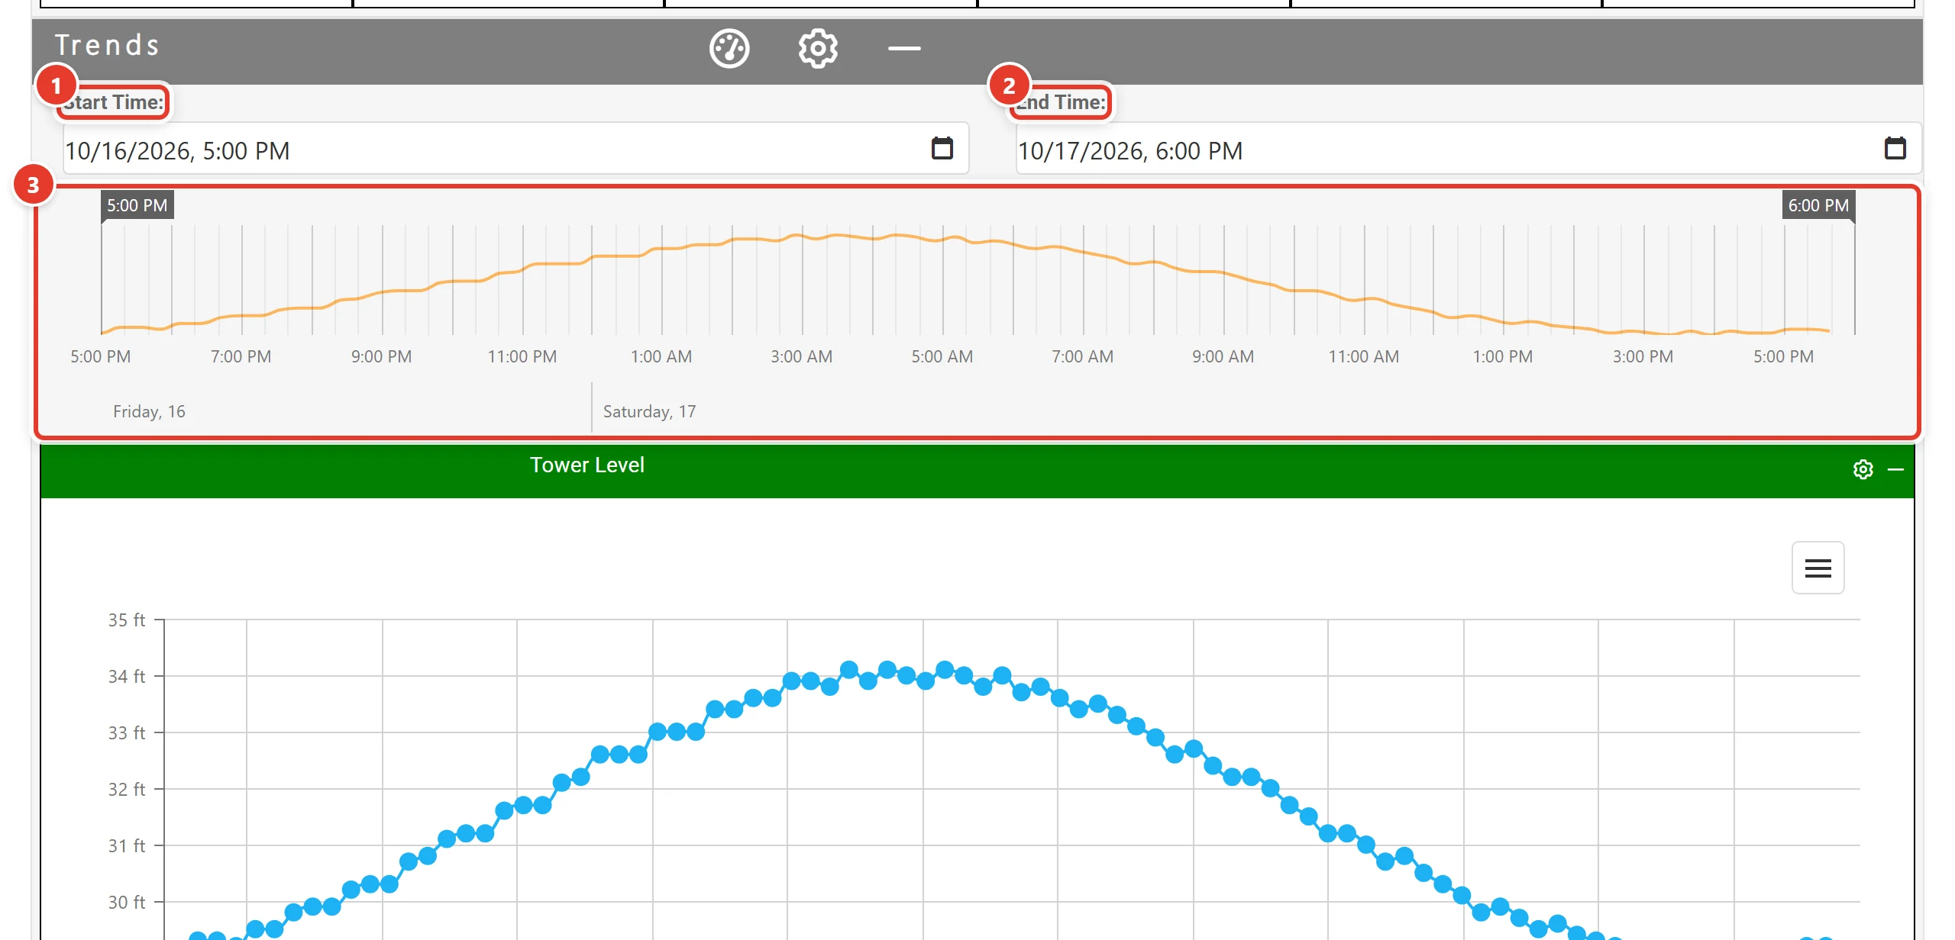Image resolution: width=1955 pixels, height=940 pixels.
Task: Click the 1:00 AM tick on the navigator timeline
Action: point(661,356)
